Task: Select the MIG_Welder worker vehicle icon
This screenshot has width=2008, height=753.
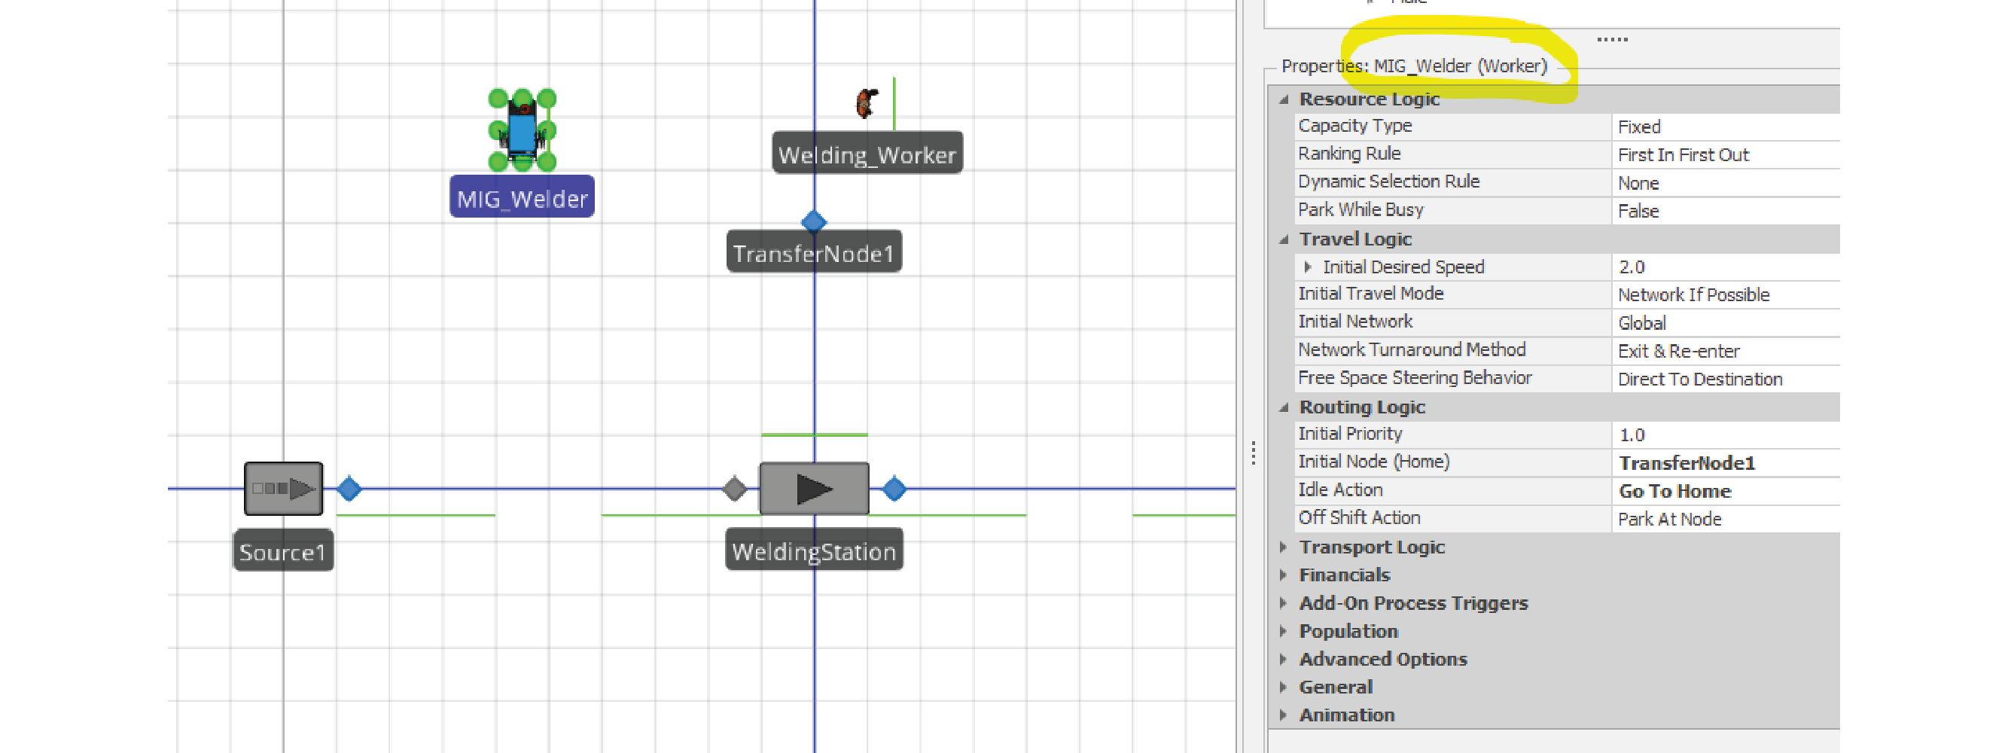Action: (x=522, y=130)
